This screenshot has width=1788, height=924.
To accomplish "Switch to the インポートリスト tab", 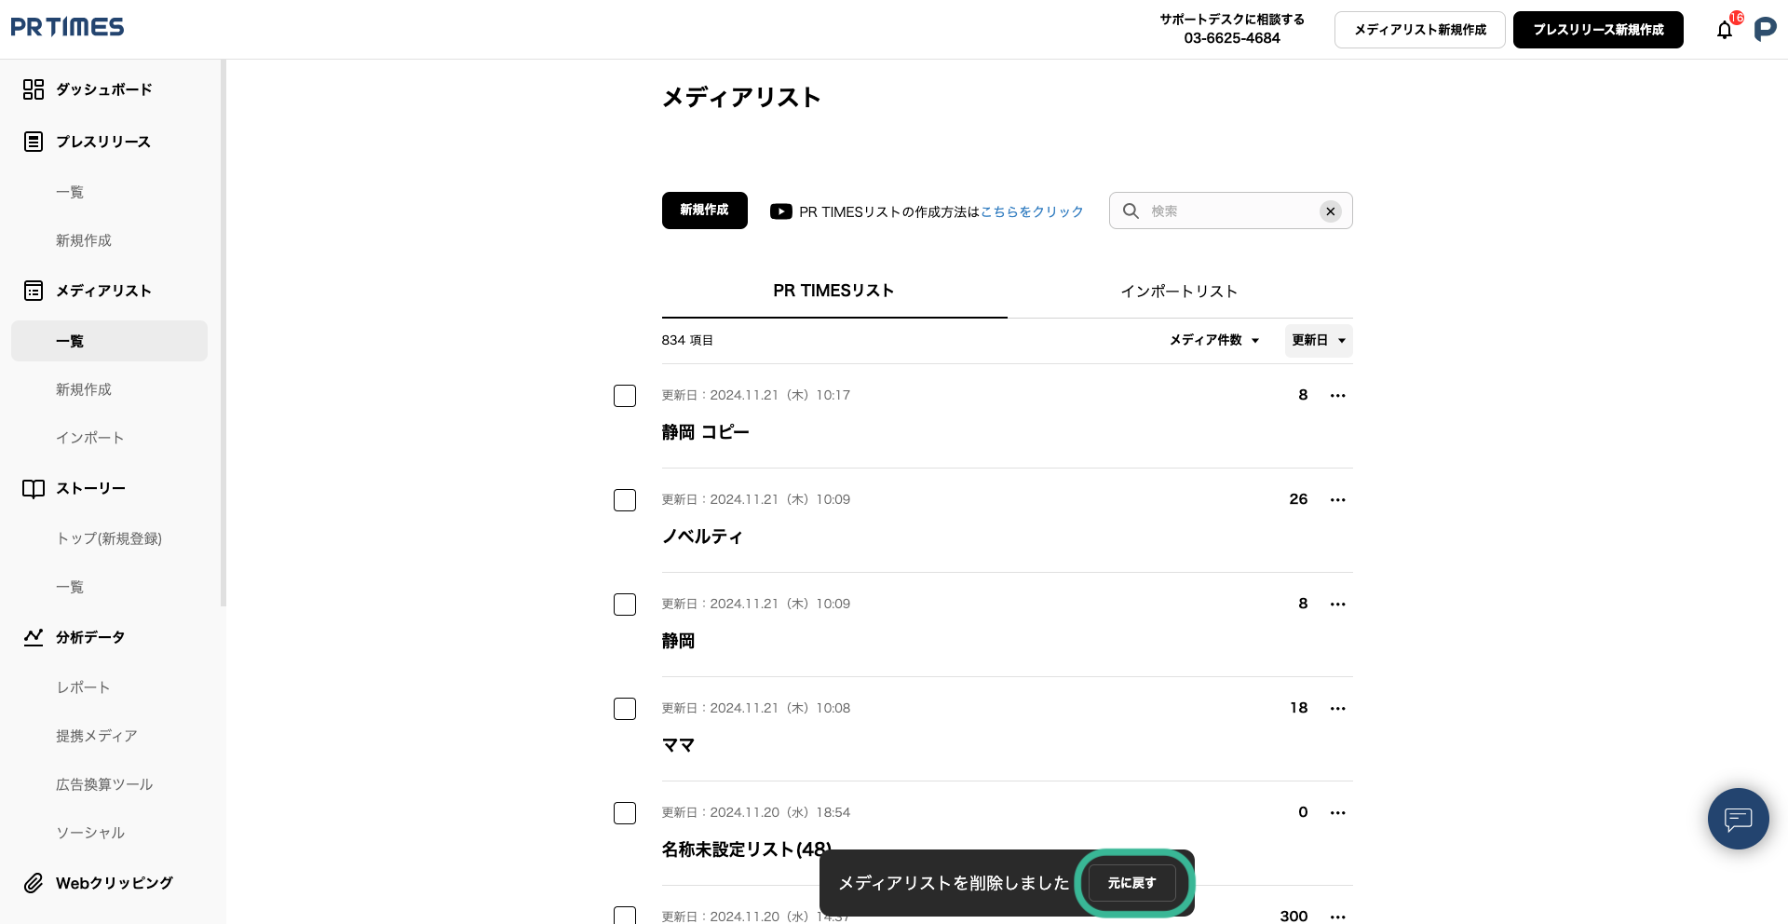I will click(1179, 292).
